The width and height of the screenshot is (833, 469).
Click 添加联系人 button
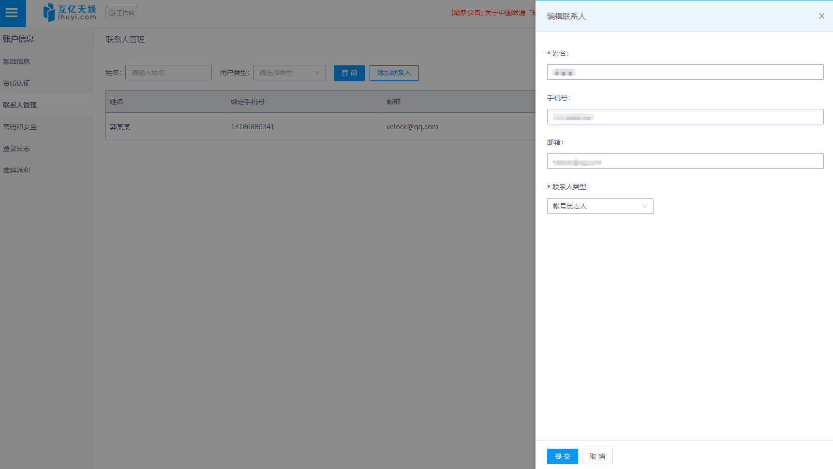click(394, 73)
